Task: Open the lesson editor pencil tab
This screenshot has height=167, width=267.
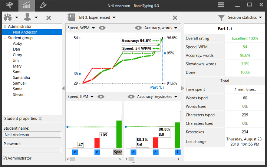Action: point(43,5)
